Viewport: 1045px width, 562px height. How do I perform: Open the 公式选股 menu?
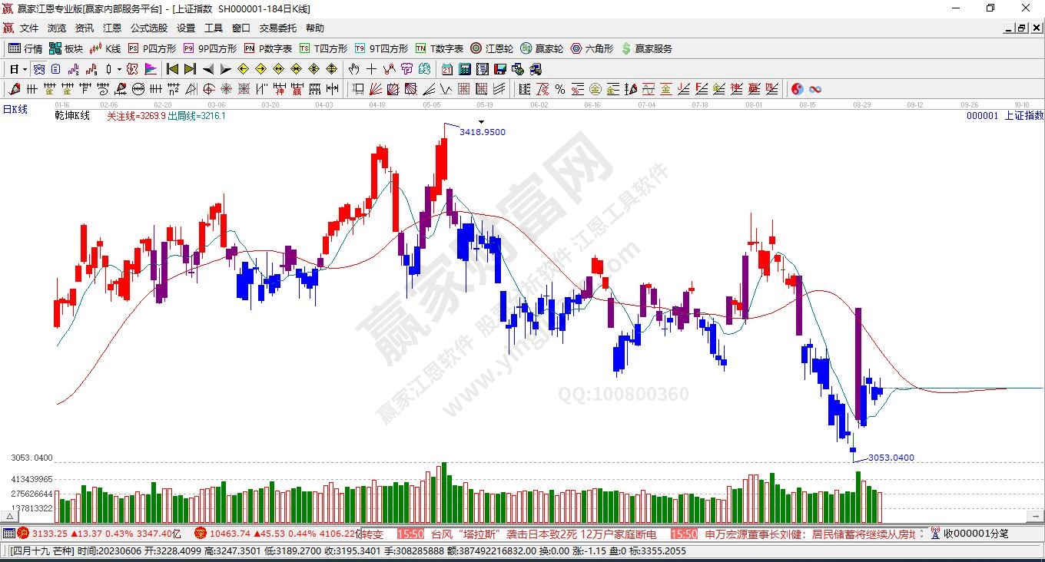(148, 28)
